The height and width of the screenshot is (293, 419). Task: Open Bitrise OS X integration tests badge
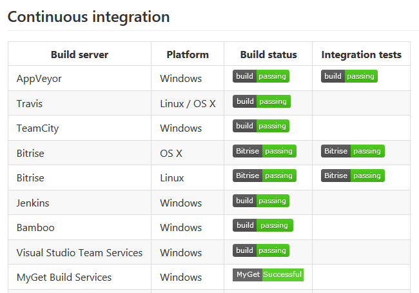click(353, 151)
